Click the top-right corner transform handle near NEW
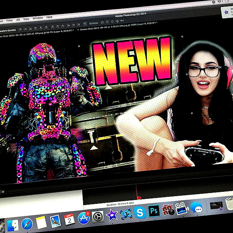 click(x=183, y=37)
